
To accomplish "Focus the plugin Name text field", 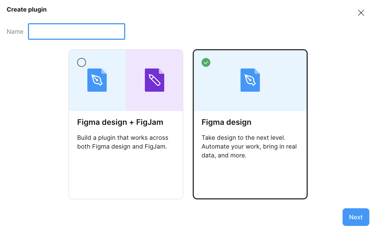I will coord(77,31).
